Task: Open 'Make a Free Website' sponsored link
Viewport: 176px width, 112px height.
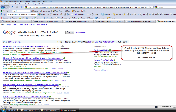Action: click(103, 60)
